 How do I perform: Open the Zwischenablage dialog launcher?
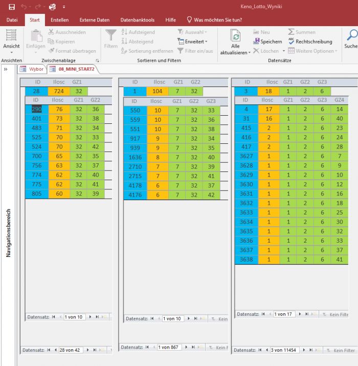pyautogui.click(x=97, y=60)
